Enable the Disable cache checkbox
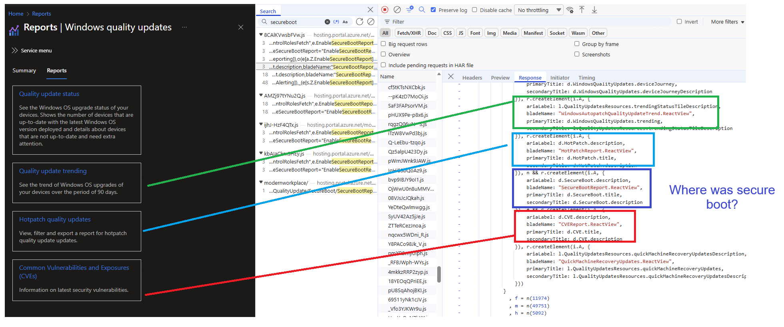 tap(474, 10)
